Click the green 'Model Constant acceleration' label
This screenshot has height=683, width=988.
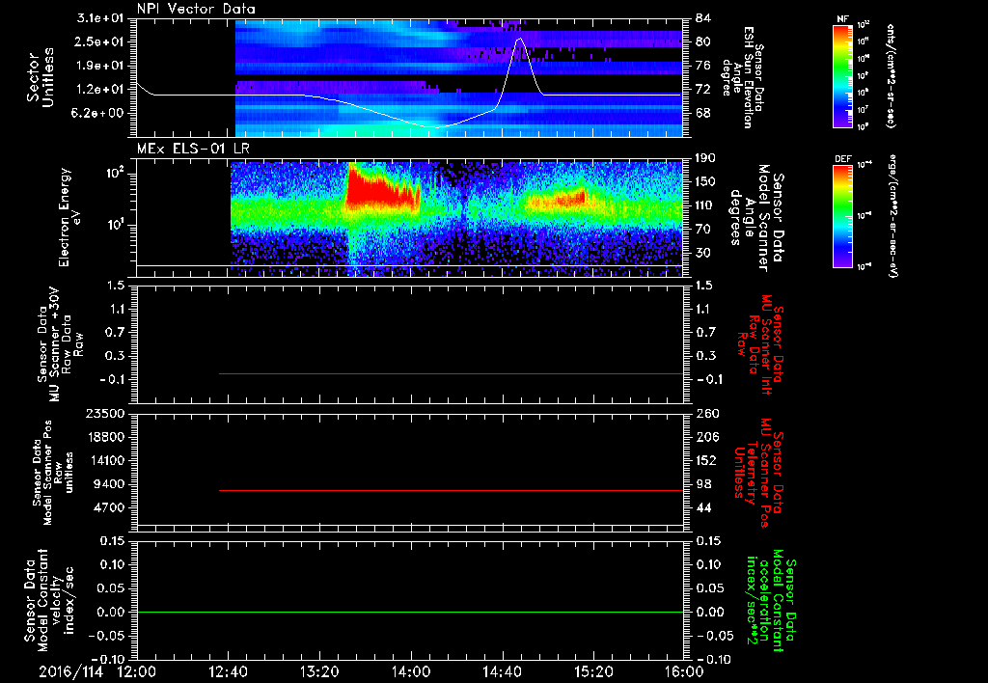(x=771, y=602)
